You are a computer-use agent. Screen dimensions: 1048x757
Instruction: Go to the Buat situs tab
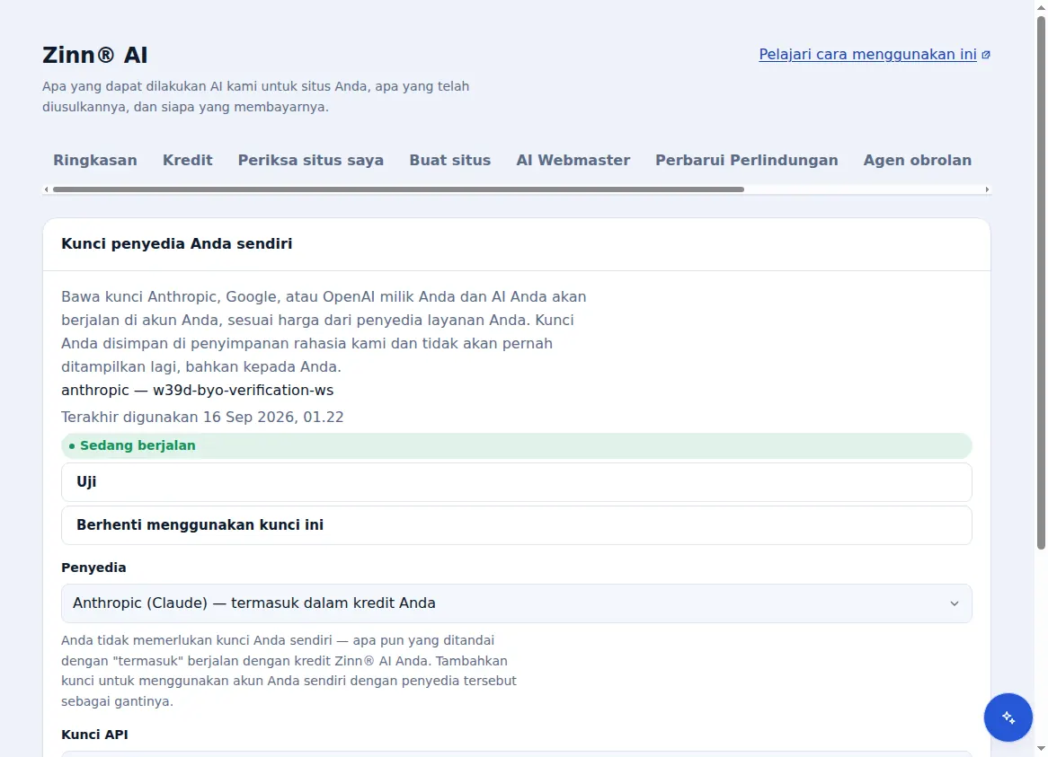449,160
